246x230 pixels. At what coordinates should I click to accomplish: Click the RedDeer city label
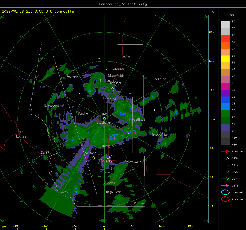click(116, 83)
